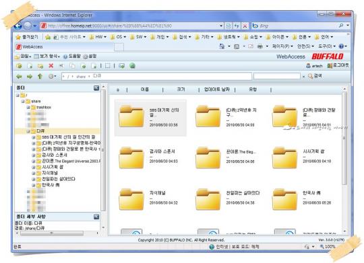This screenshot has width=364, height=263.
Task: Expand the 검사와 스폰서 tree node
Action: (x=34, y=155)
